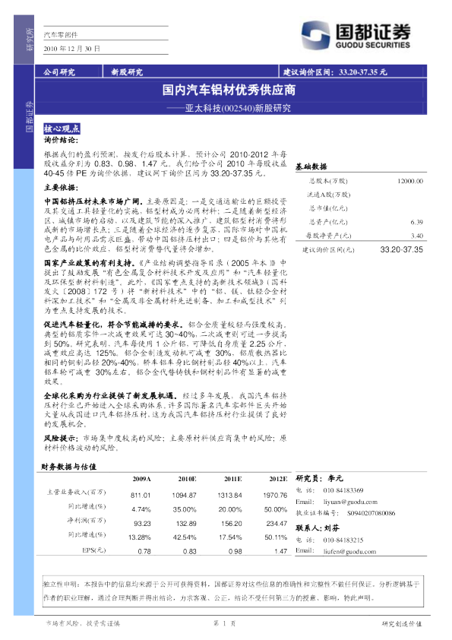The image size is (452, 640).
Task: Click the 财务数据与估值 section heading
Action: (x=68, y=467)
